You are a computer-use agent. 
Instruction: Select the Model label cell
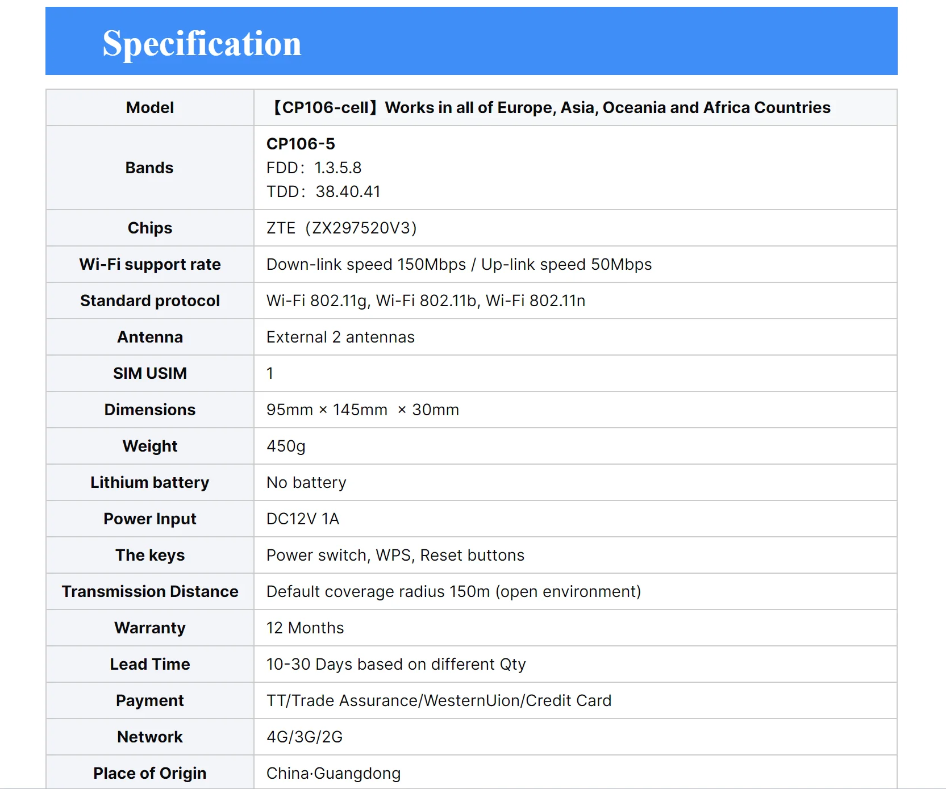click(150, 107)
